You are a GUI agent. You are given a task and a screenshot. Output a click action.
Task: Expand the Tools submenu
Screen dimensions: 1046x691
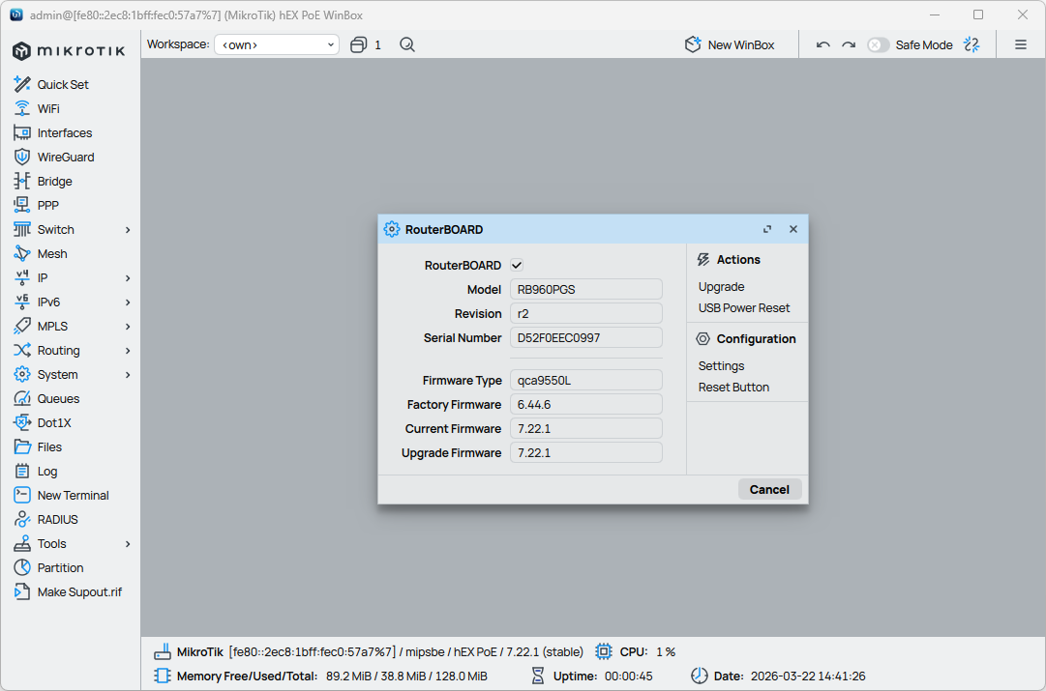tap(128, 544)
